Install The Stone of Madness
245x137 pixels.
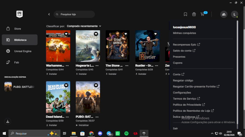point(111,74)
